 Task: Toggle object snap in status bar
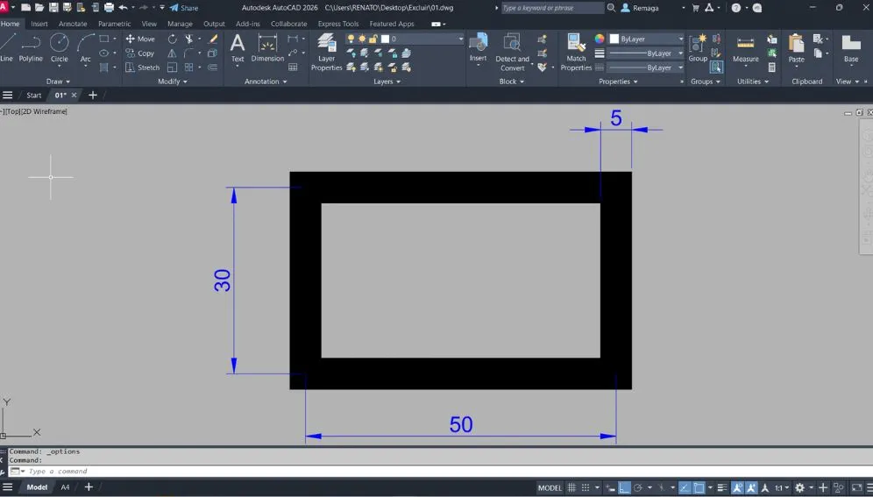tap(699, 487)
